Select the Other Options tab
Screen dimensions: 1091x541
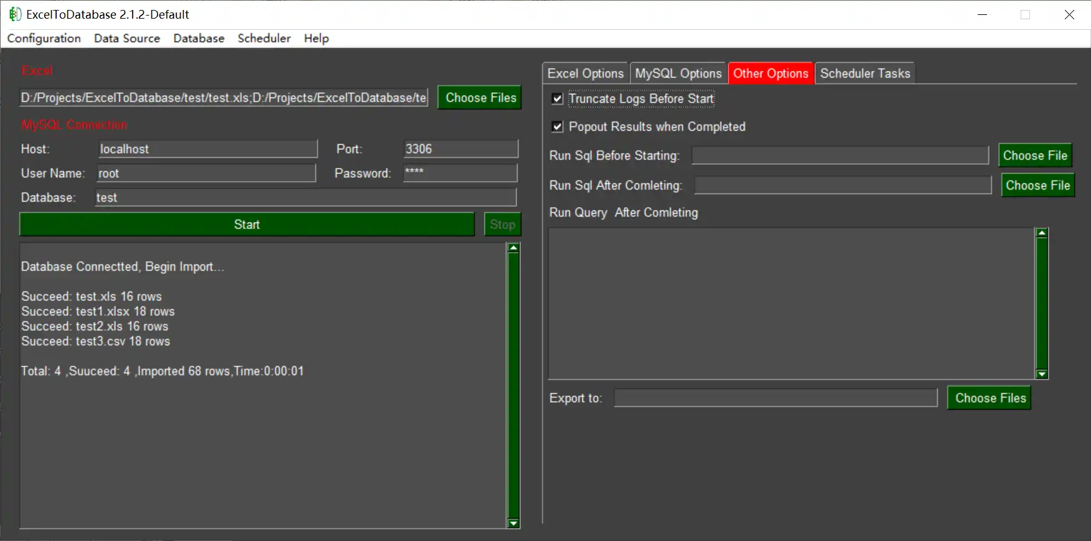(x=770, y=73)
